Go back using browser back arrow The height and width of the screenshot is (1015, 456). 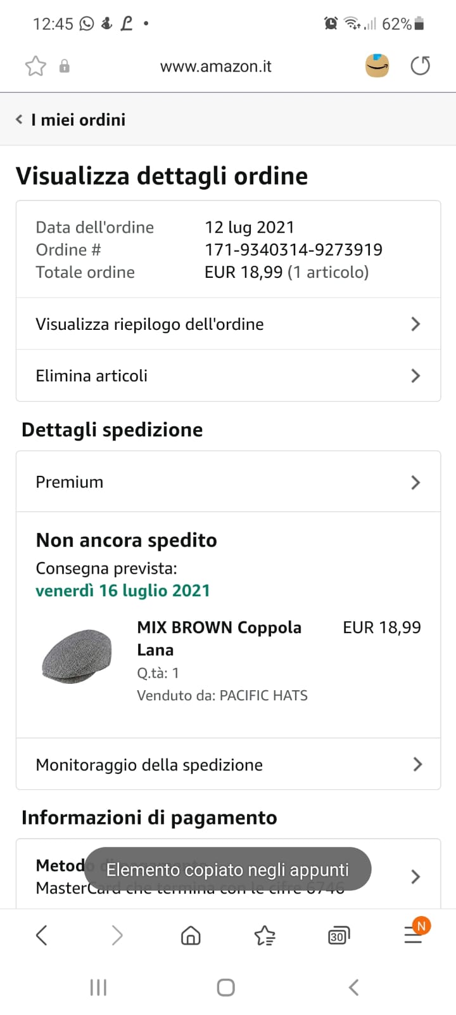pyautogui.click(x=42, y=935)
